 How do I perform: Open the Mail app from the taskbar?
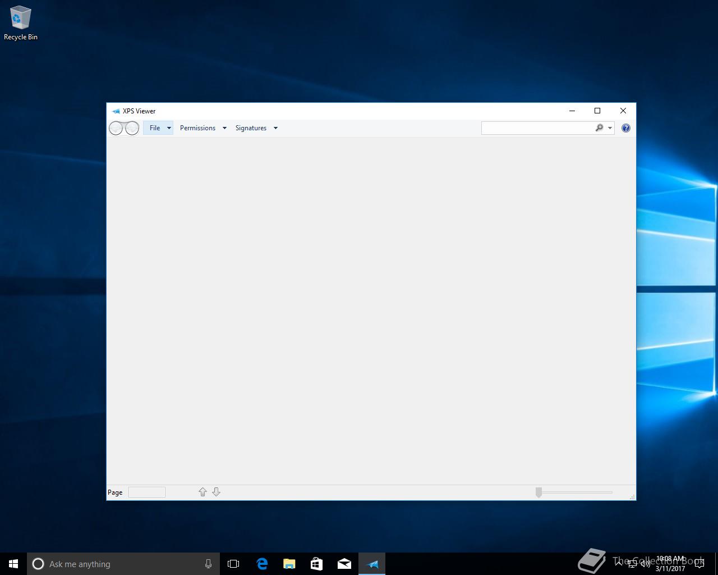point(344,564)
